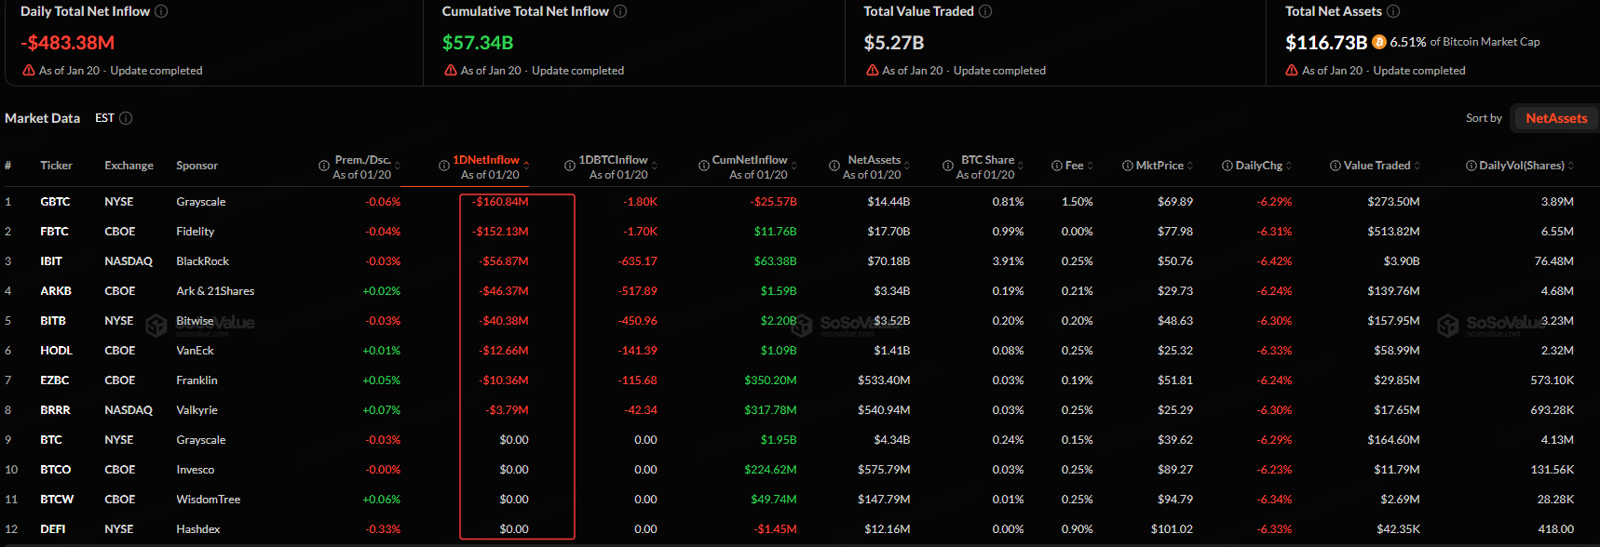Click the EST timezone label
Screen dimensions: 1600x547
pos(104,118)
